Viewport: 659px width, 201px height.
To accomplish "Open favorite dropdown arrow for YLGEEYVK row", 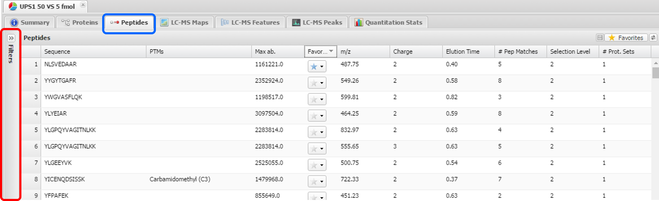I will coord(322,165).
